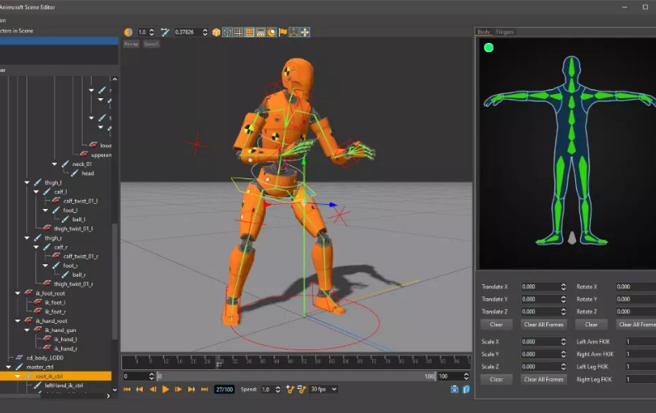656x413 pixels.
Task: Toggle the wireframe box icon in viewport toolbar
Action: point(227,32)
